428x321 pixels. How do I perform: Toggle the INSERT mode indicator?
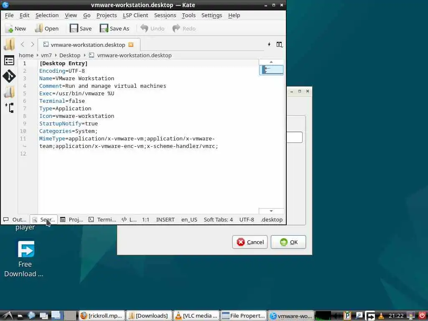165,219
